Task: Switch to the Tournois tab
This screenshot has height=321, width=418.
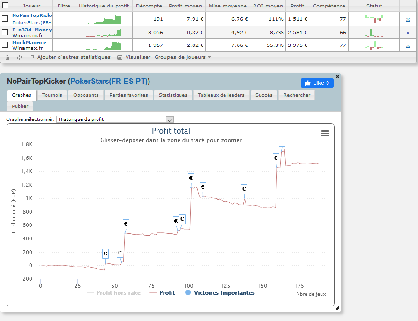Action: click(52, 95)
